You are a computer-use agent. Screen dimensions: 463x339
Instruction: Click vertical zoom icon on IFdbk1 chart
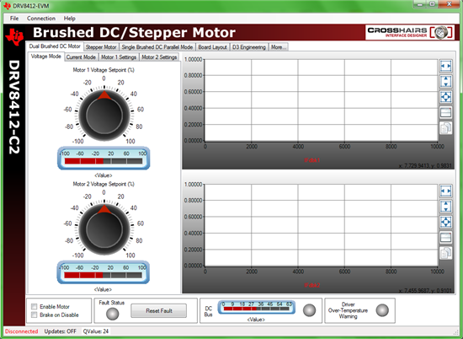click(445, 81)
